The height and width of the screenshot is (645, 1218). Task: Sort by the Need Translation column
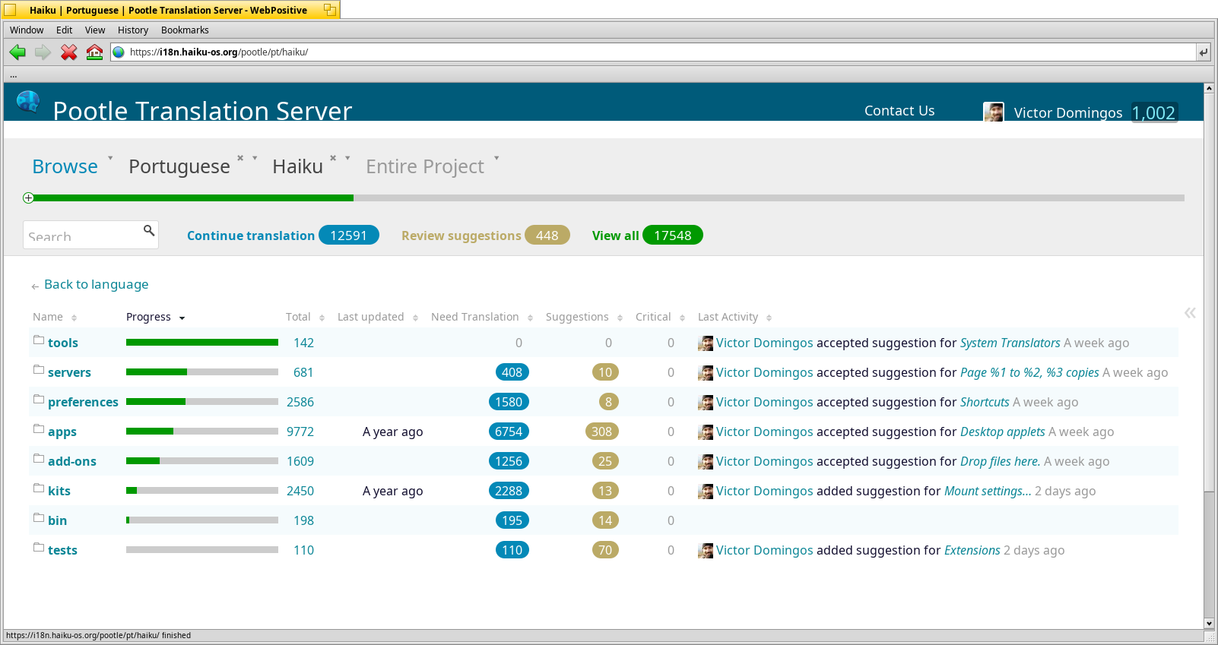[482, 317]
